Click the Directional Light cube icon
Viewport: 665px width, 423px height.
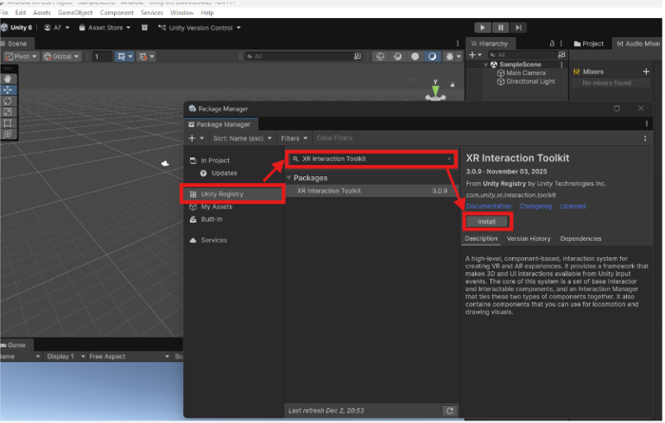501,81
